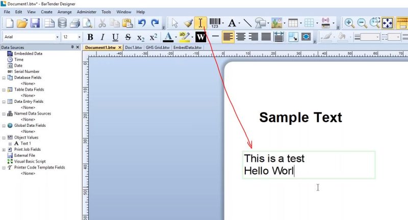Set left text alignment

pos(228,37)
